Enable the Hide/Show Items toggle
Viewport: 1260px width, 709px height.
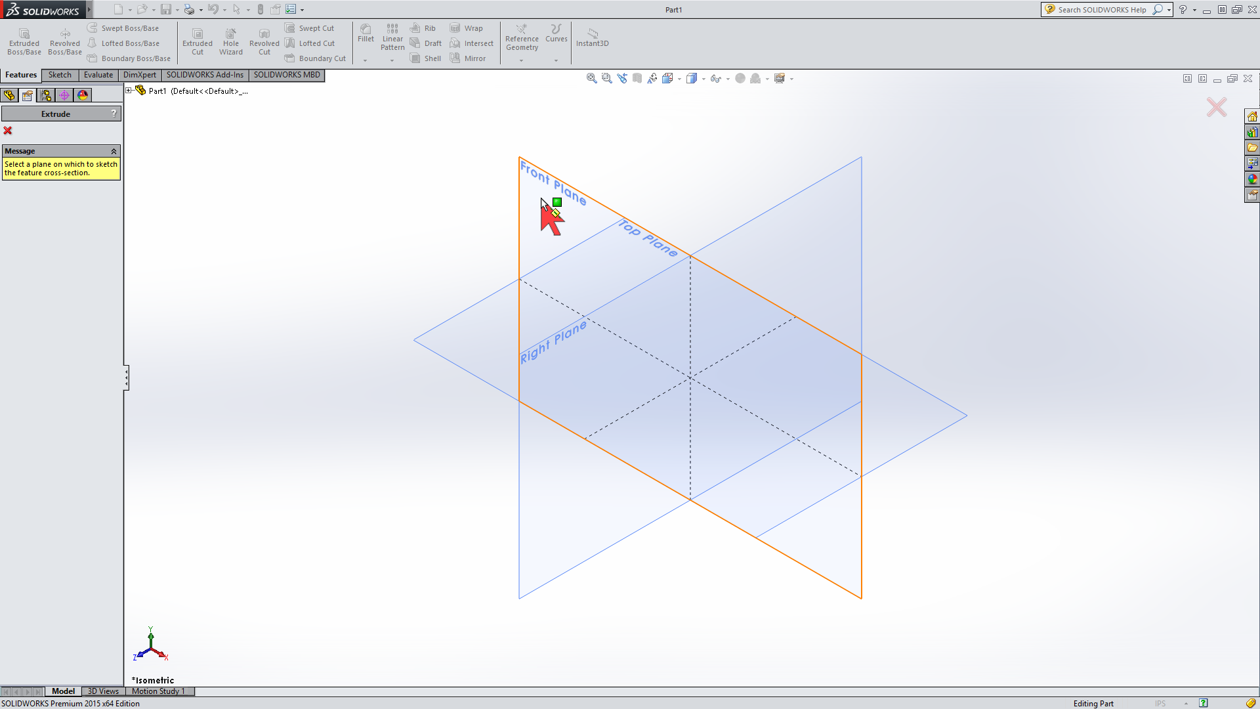pos(717,78)
